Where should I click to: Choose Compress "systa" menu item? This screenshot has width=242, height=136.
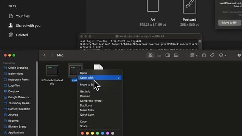pos(91,101)
